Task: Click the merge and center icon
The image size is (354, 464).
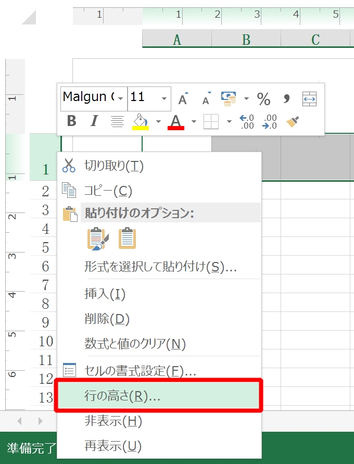Action: 310,98
